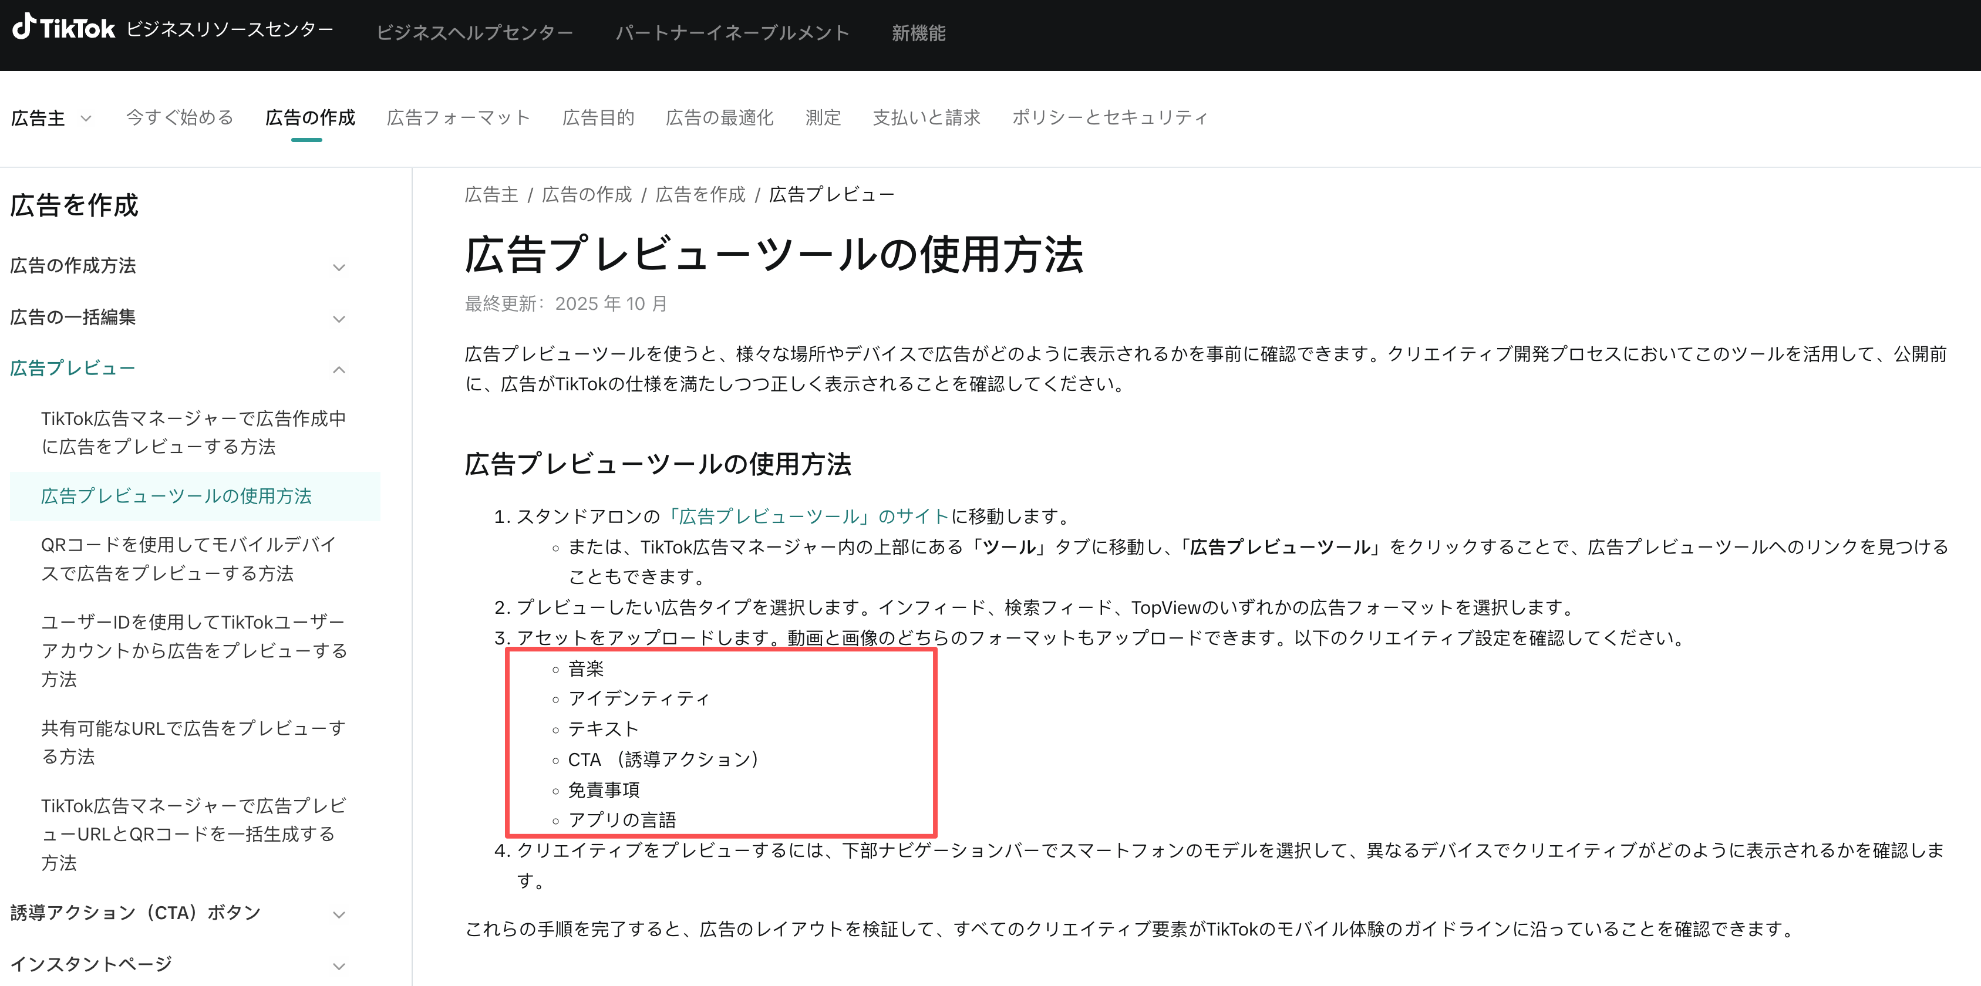The height and width of the screenshot is (986, 1981).
Task: Click the 最終更新: 2025 年 10 月 text
Action: click(x=566, y=303)
